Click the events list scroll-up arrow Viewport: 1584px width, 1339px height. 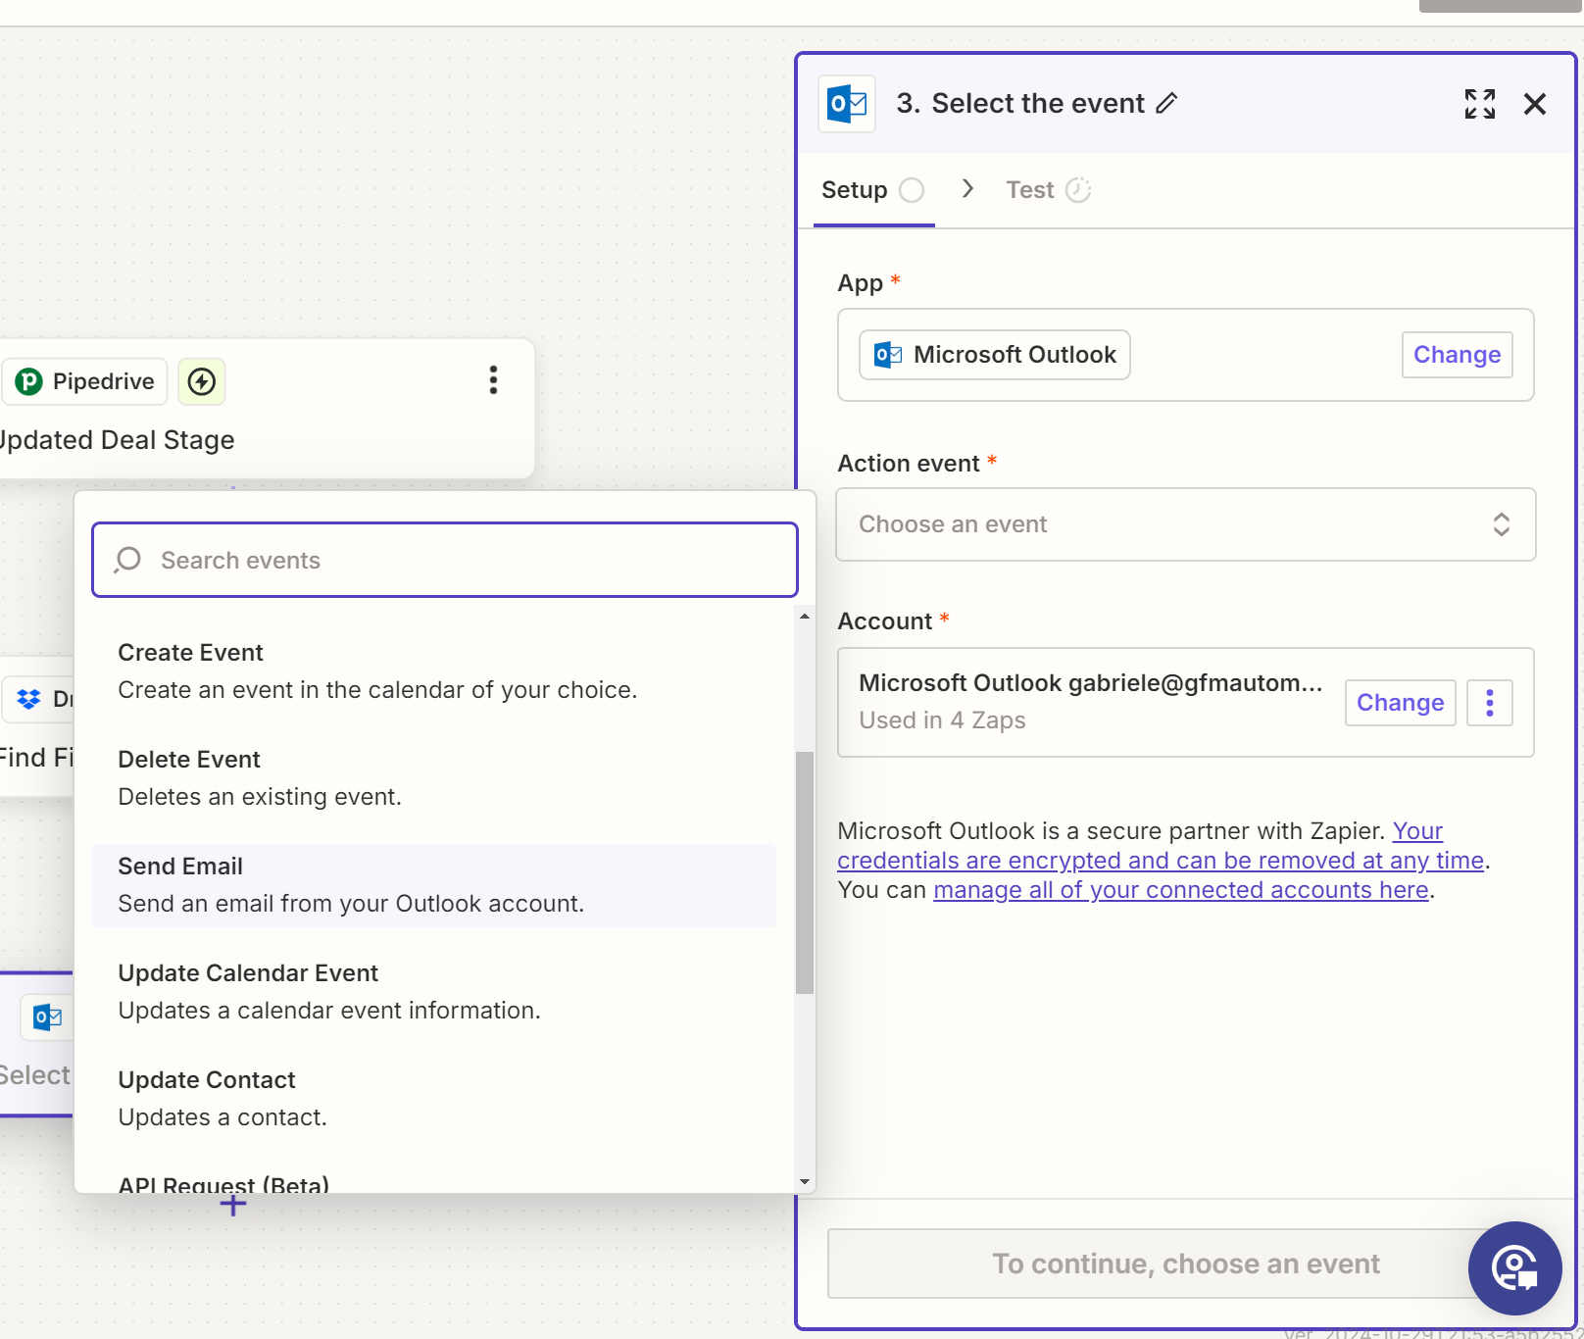click(x=805, y=617)
